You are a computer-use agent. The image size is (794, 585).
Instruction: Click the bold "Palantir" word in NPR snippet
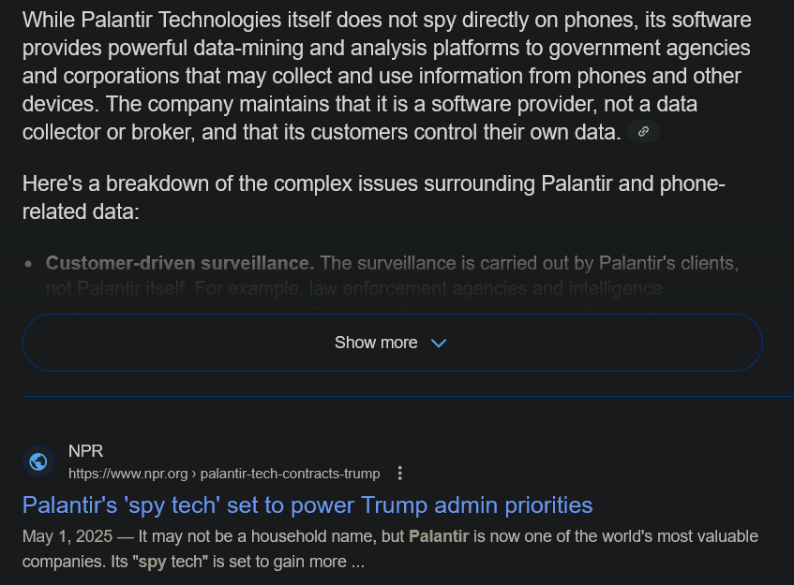coord(439,536)
